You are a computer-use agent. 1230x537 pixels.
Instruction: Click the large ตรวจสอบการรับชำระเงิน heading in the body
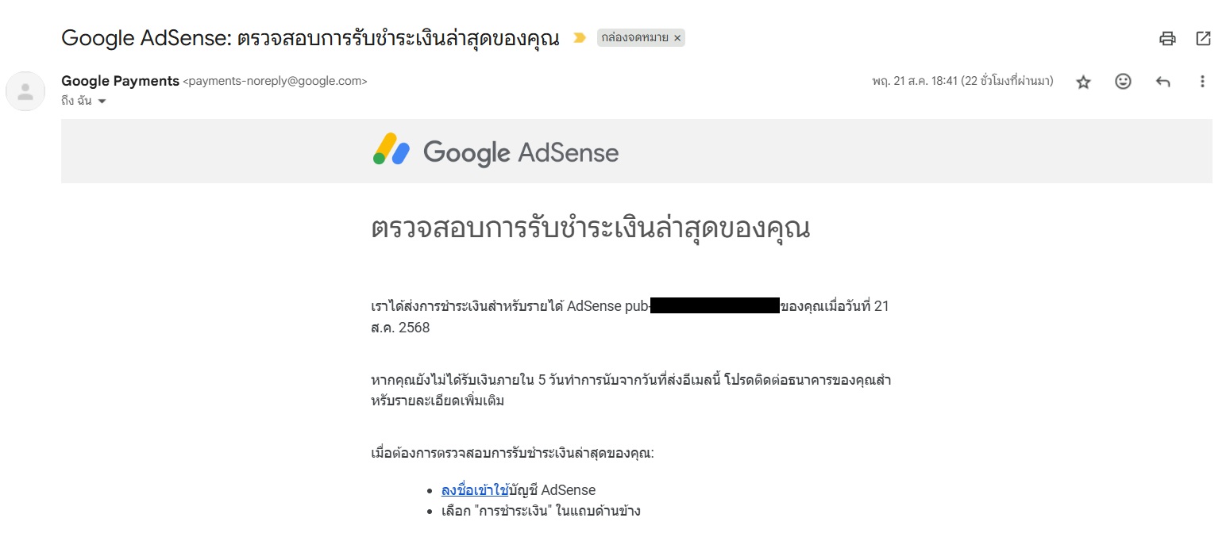(590, 229)
